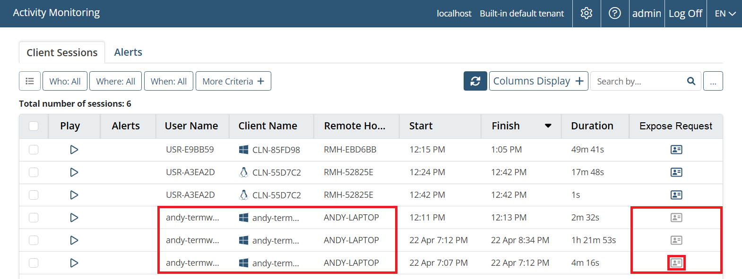Open expose request for 4m 16s session
This screenshot has height=279, width=742.
pos(676,263)
